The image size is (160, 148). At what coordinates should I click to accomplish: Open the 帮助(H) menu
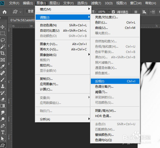pyautogui.click(x=151, y=3)
